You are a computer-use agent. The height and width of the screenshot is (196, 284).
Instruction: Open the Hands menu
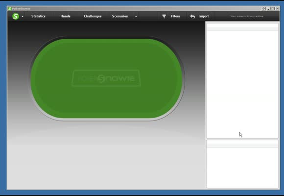(x=66, y=16)
